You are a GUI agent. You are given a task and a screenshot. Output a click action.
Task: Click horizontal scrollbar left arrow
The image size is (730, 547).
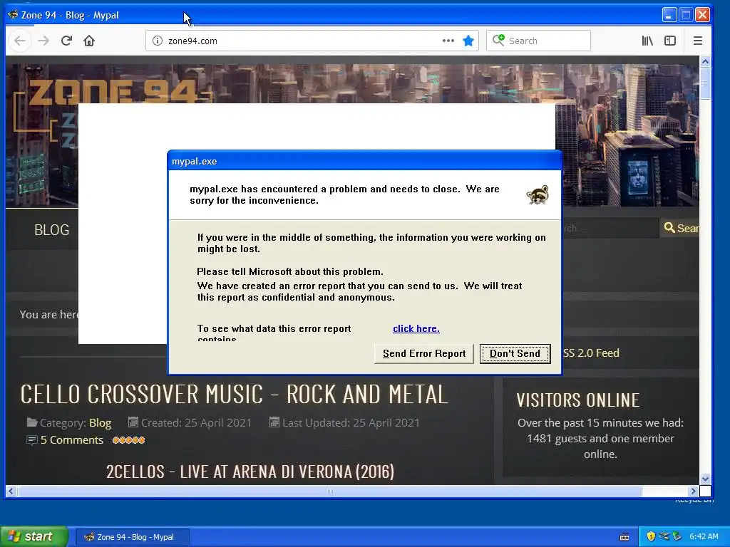point(11,491)
